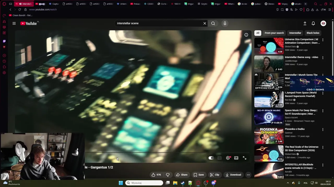The height and width of the screenshot is (187, 334).
Task: Start voice search with the microphone
Action: tap(225, 23)
